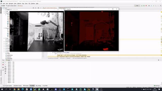Open Run panel settings gear

[159, 60]
